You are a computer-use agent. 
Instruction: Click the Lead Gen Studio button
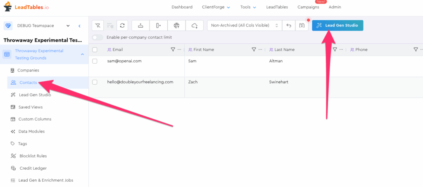point(338,26)
